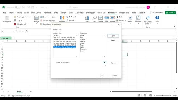Viewport: 178px width, 100px height.
Task: Select the Book1 workbook tab
Action: click(x=6, y=38)
